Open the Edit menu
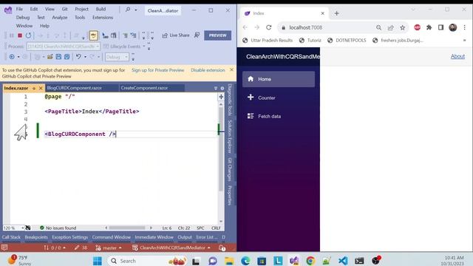This screenshot has width=473, height=266. 34,9
